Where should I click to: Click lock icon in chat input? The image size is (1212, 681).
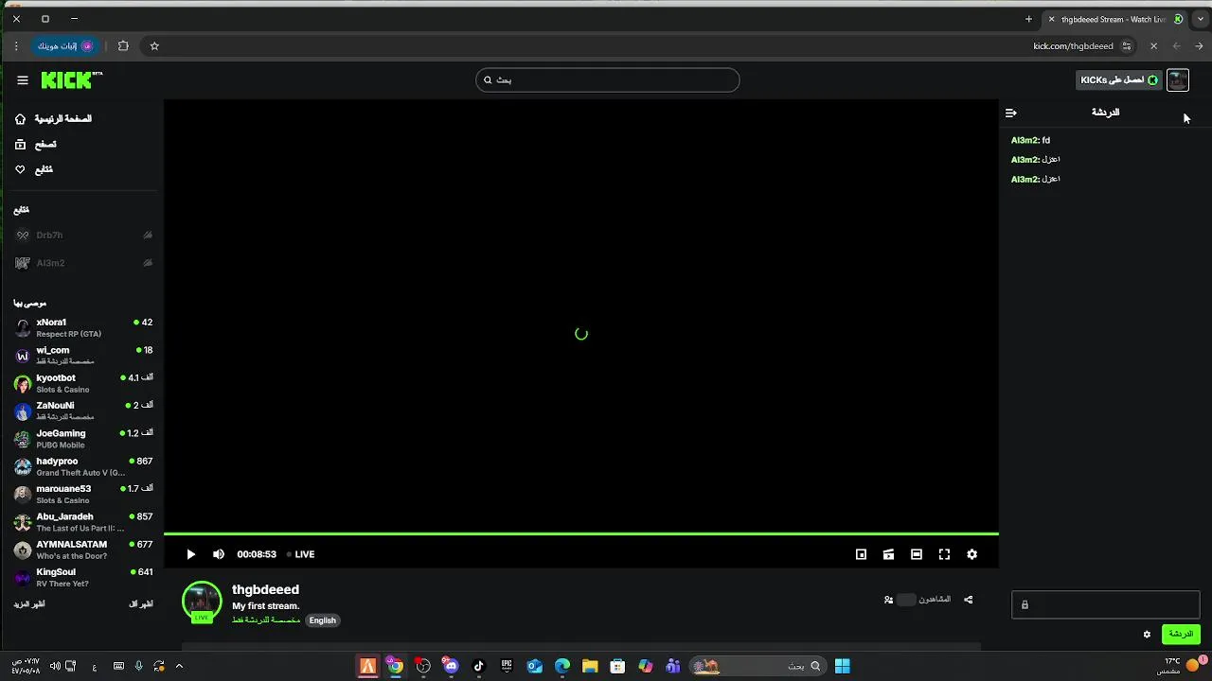[1025, 605]
